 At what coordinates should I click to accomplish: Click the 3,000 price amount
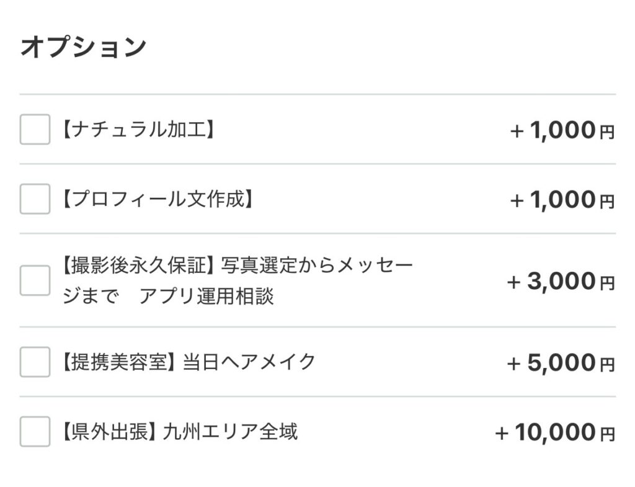click(x=561, y=281)
